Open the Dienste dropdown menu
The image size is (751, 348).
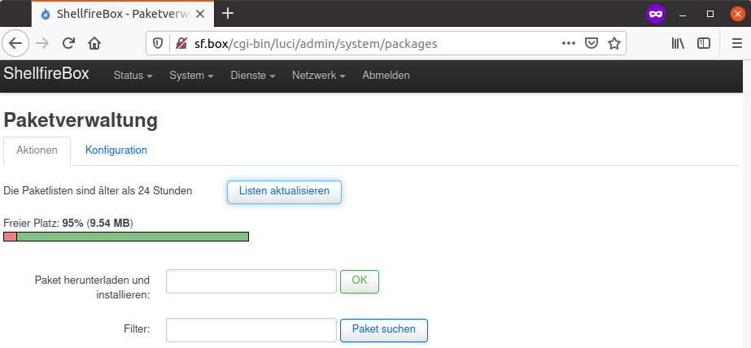[x=252, y=76]
